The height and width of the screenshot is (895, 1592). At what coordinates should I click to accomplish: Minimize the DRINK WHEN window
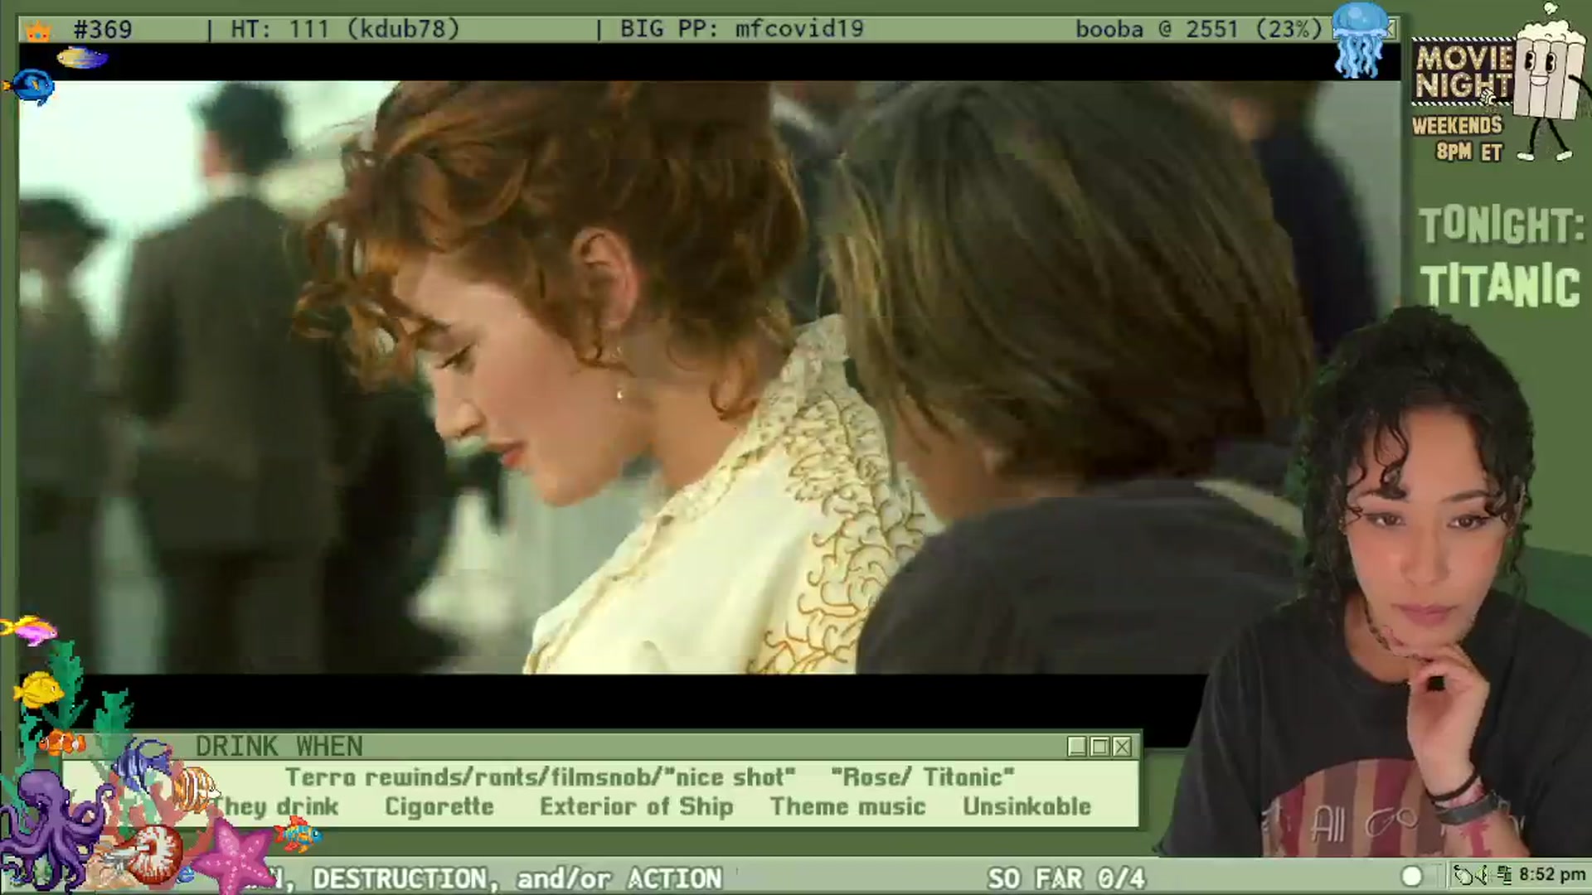coord(1077,747)
